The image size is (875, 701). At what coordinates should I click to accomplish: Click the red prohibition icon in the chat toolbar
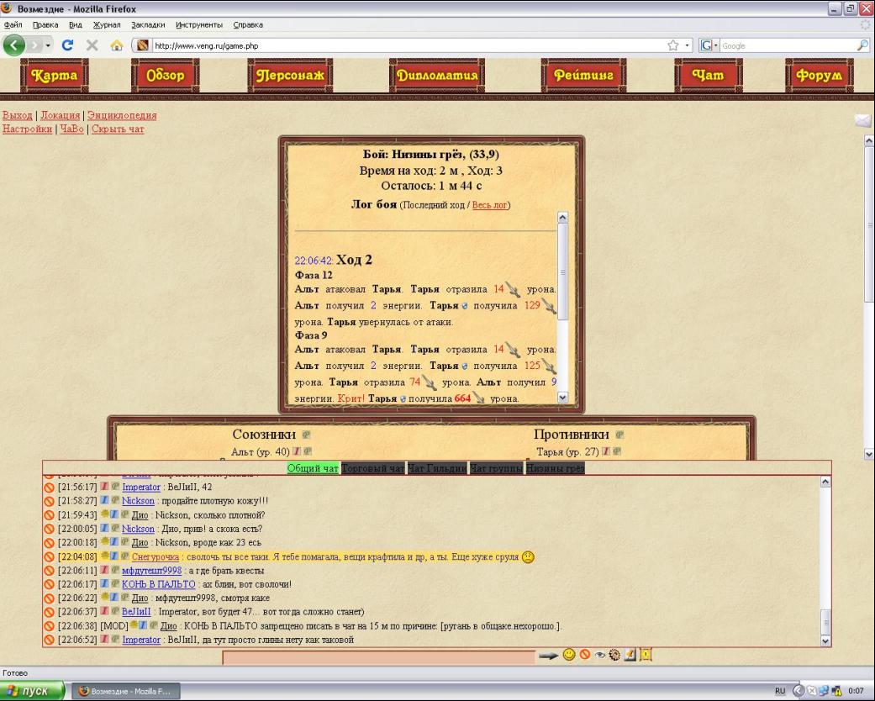point(585,654)
